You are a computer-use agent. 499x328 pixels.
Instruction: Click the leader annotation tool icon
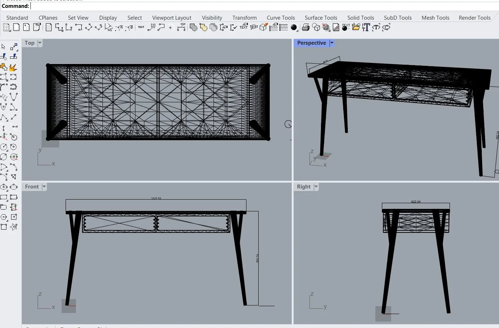point(161,28)
